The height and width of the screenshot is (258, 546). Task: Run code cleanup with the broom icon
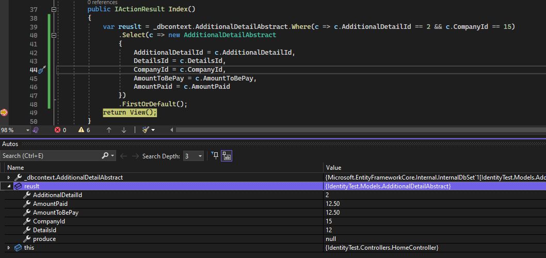[146, 130]
